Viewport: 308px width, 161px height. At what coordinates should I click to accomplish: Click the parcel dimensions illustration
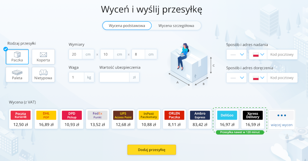pos(192,65)
